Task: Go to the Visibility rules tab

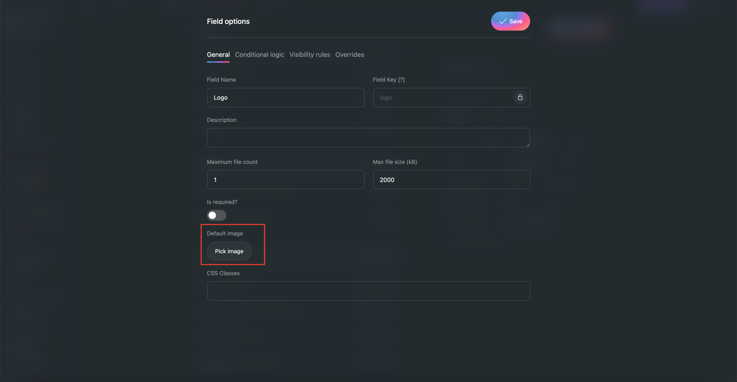Action: [x=309, y=55]
